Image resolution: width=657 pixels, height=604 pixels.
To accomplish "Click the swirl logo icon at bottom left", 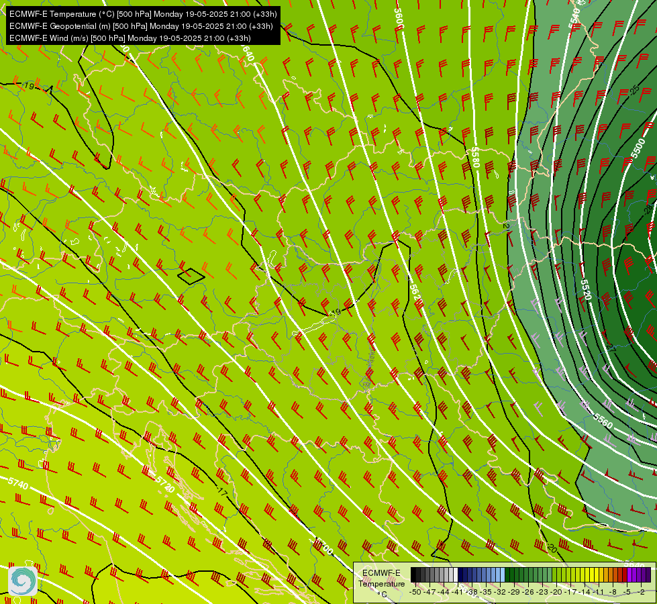I will pos(23,581).
